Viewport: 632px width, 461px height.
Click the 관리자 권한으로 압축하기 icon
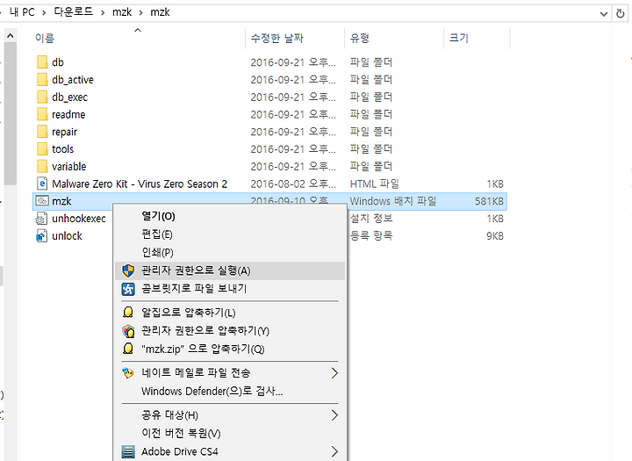(128, 331)
